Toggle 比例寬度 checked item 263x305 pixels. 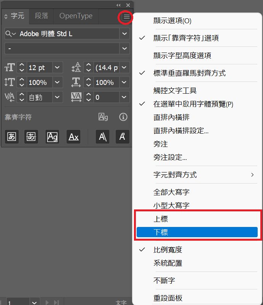(x=197, y=250)
